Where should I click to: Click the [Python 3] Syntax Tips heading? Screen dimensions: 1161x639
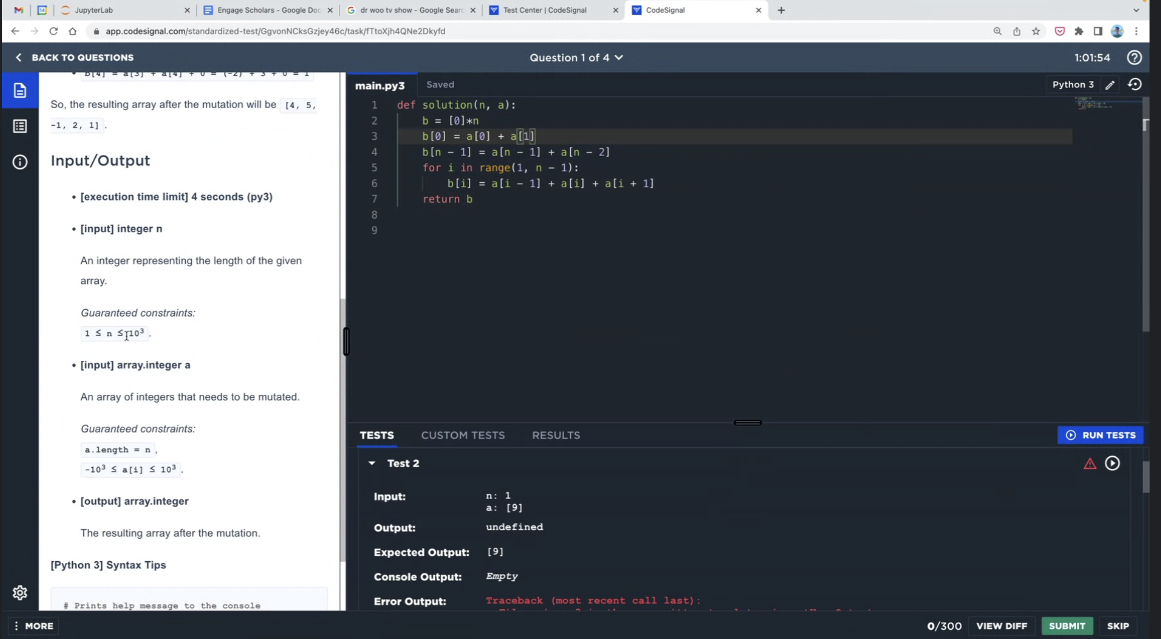tap(108, 565)
